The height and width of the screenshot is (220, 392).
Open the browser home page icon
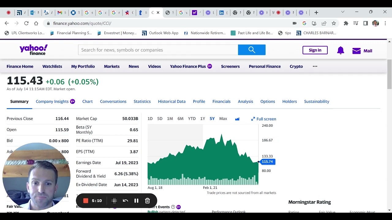click(36, 23)
